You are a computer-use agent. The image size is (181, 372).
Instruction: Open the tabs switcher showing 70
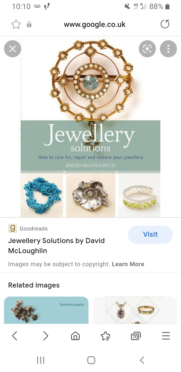(136, 336)
